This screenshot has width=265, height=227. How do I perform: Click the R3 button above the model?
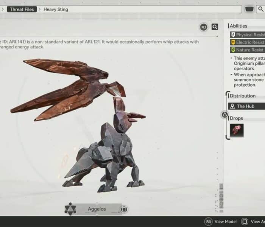[x=204, y=27]
